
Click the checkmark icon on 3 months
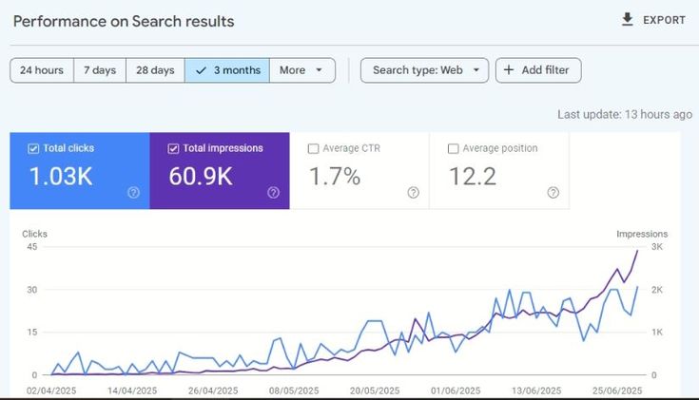pyautogui.click(x=201, y=70)
